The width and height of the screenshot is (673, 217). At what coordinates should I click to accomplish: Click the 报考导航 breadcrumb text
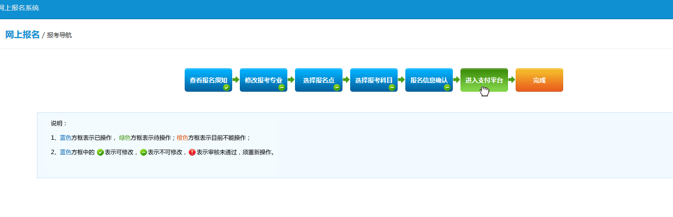(x=59, y=35)
